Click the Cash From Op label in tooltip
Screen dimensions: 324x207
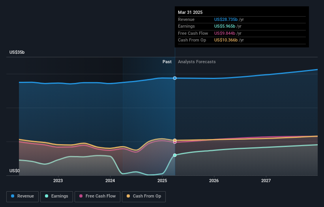click(x=192, y=40)
